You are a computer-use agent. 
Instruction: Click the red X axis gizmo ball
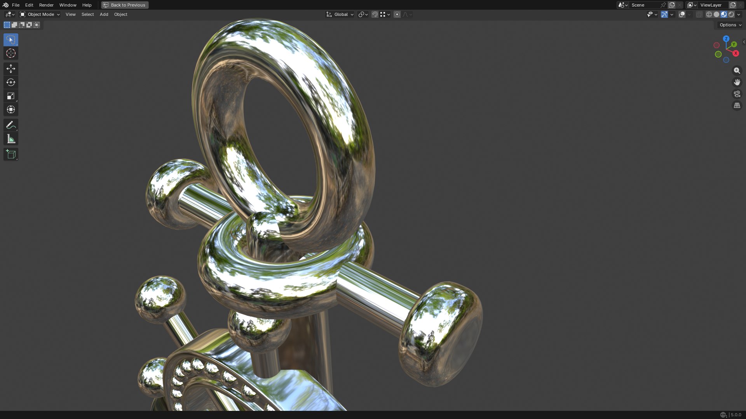(x=736, y=54)
